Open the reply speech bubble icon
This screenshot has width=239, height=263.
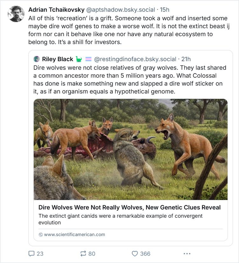(31, 253)
